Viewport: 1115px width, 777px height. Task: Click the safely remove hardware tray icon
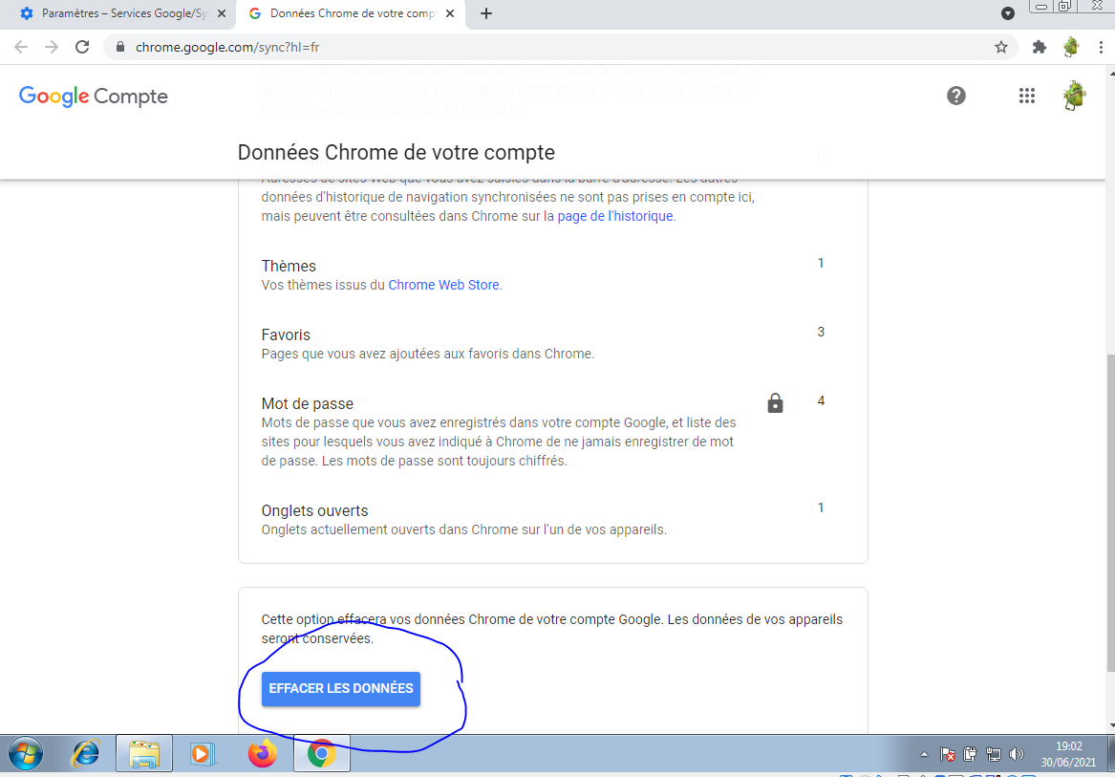coord(971,754)
